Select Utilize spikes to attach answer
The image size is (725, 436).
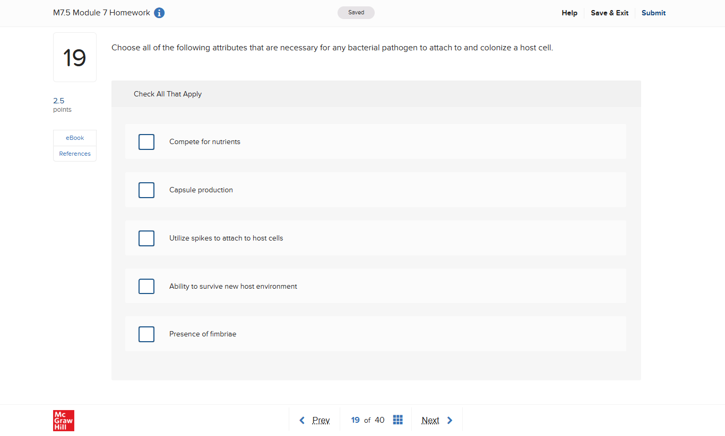coord(146,238)
